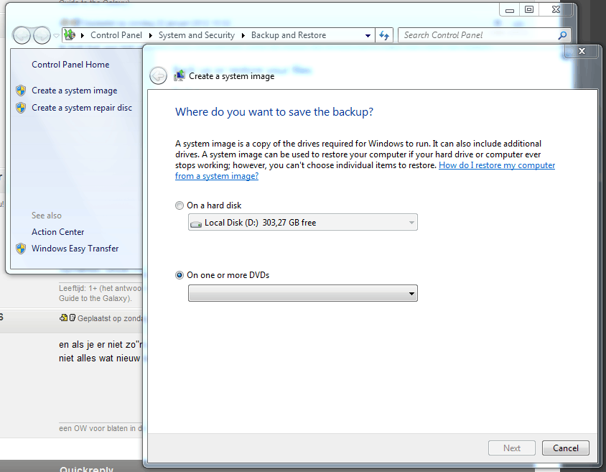Click the back navigation circle in the Explorer window

click(x=22, y=34)
